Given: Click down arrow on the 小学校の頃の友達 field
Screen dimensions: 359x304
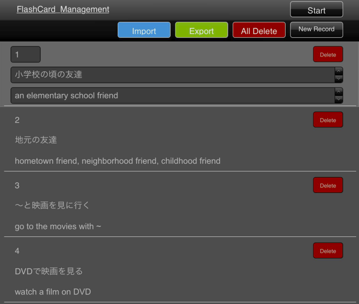Looking at the screenshot, I should click(x=338, y=79).
